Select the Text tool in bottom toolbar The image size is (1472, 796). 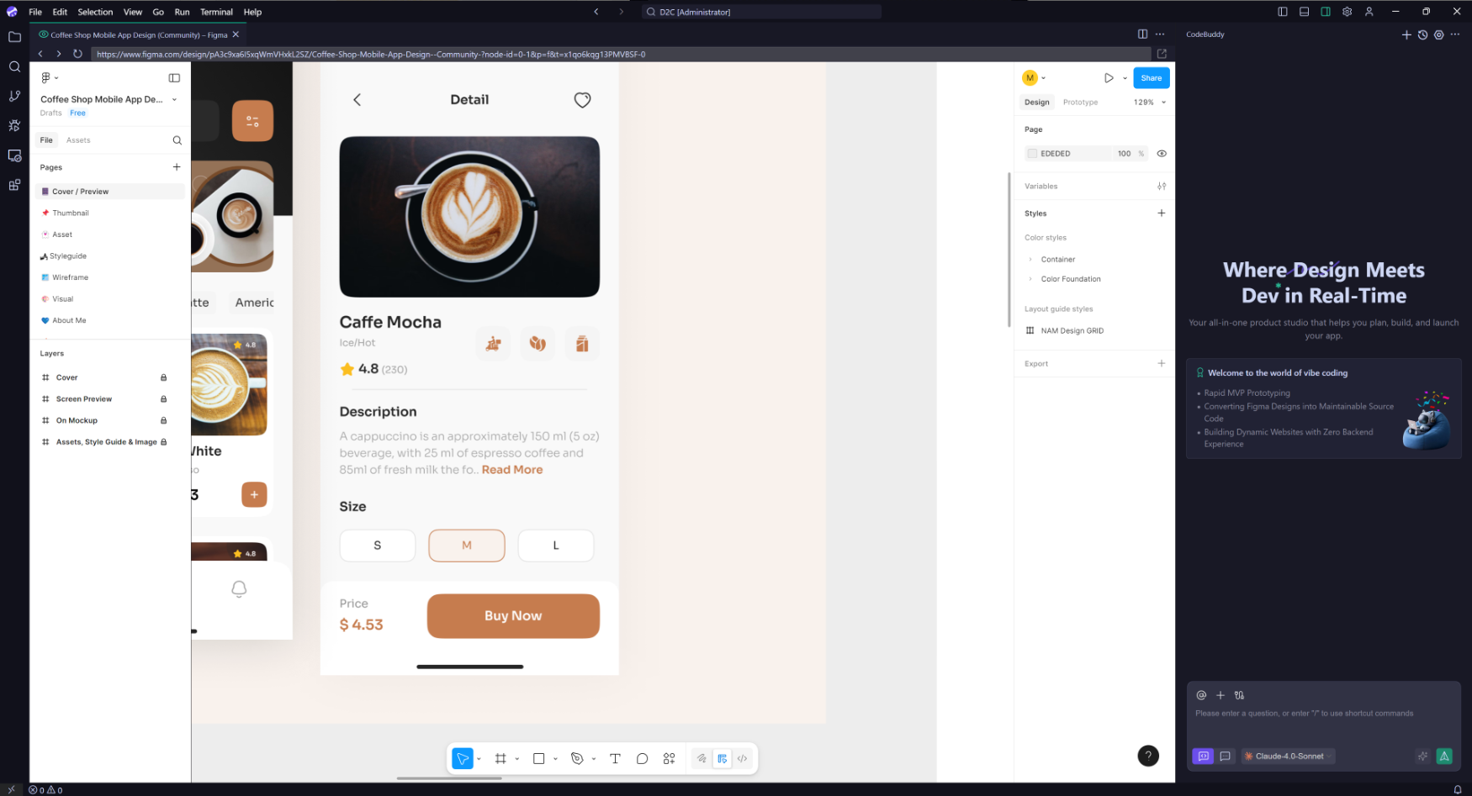tap(615, 758)
